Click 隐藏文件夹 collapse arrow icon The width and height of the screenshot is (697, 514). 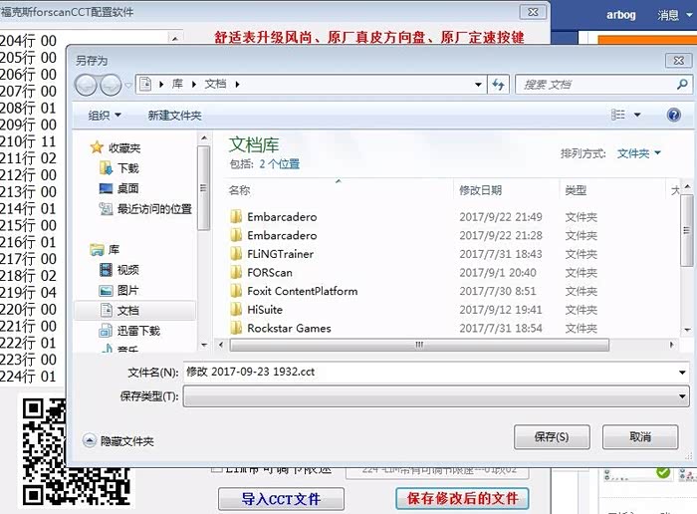click(x=90, y=440)
